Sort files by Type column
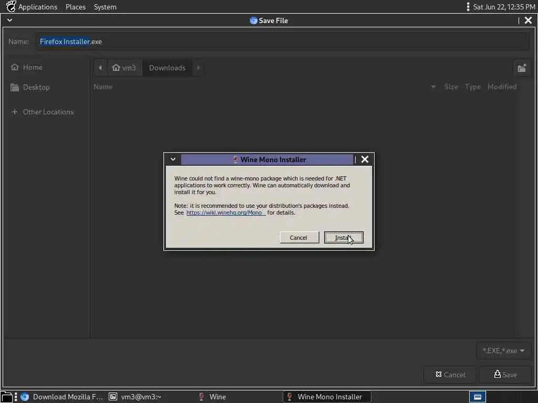Screen dimensions: 538x403 [472, 87]
